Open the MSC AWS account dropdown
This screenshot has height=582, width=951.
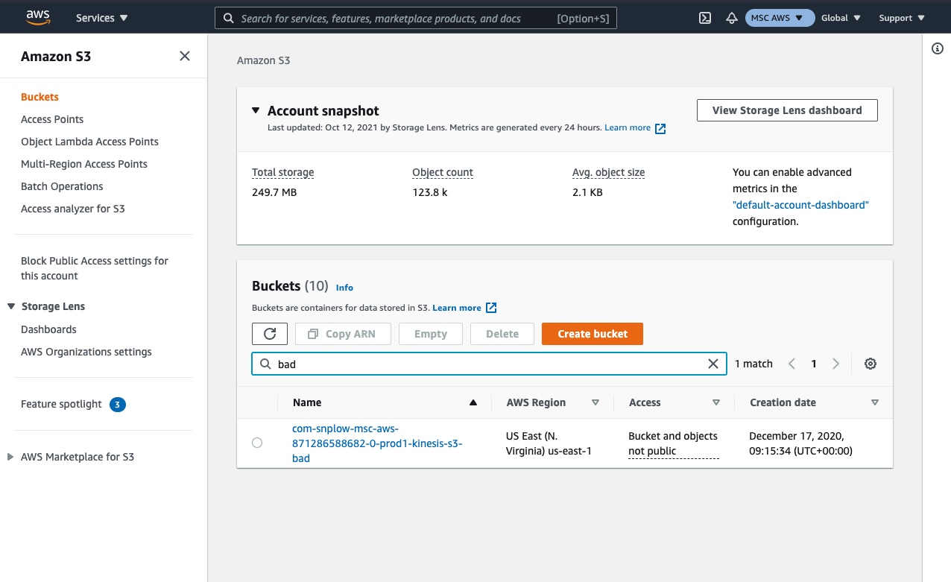(x=779, y=18)
